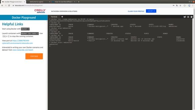Click the browser forward arrow
195x110 pixels.
pyautogui.click(x=5, y=5)
